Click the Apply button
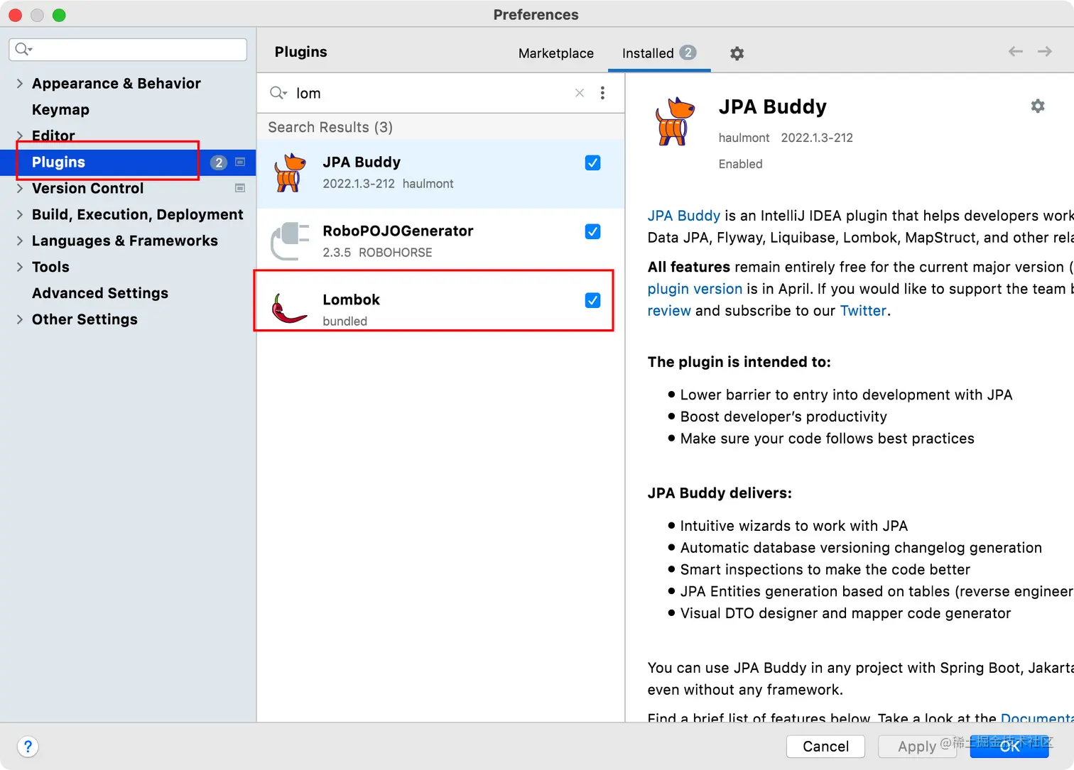 pyautogui.click(x=917, y=746)
